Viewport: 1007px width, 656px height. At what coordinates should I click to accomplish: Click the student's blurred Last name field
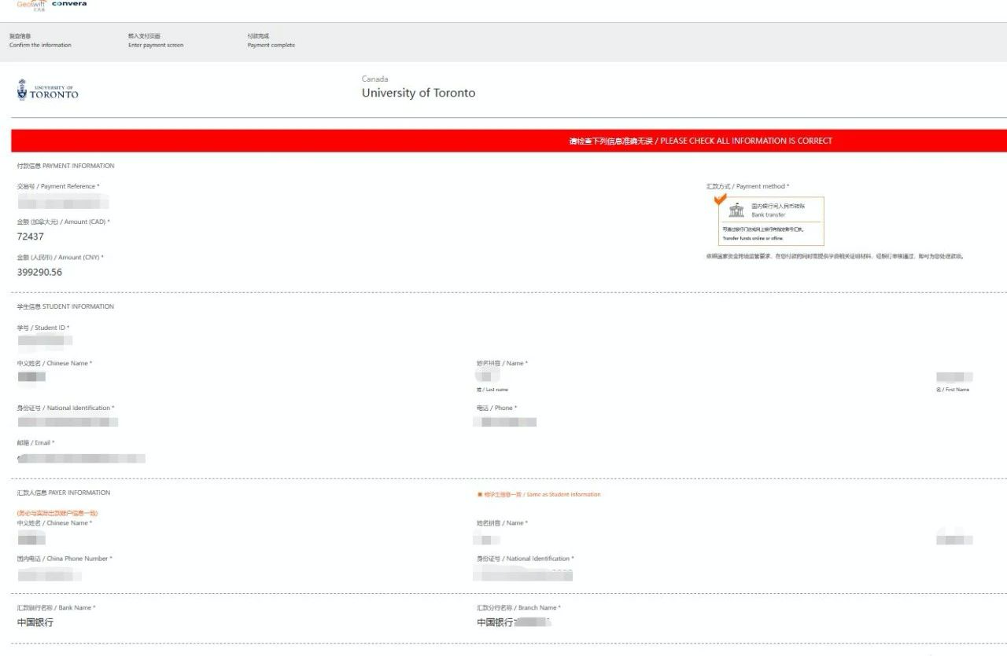tap(489, 377)
